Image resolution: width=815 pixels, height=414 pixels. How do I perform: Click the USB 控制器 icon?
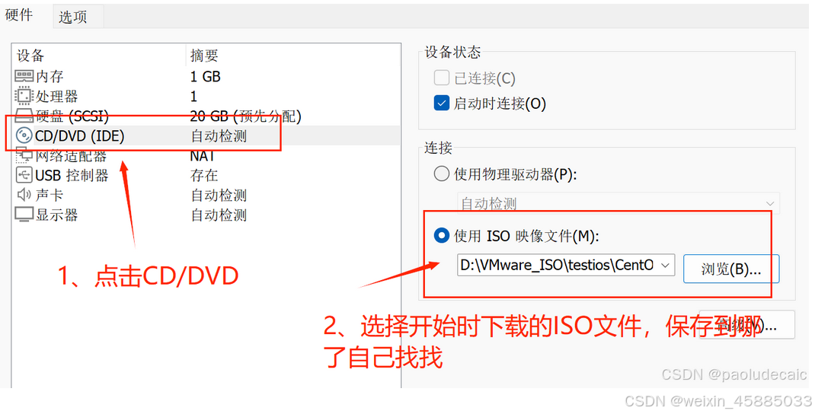pyautogui.click(x=24, y=175)
